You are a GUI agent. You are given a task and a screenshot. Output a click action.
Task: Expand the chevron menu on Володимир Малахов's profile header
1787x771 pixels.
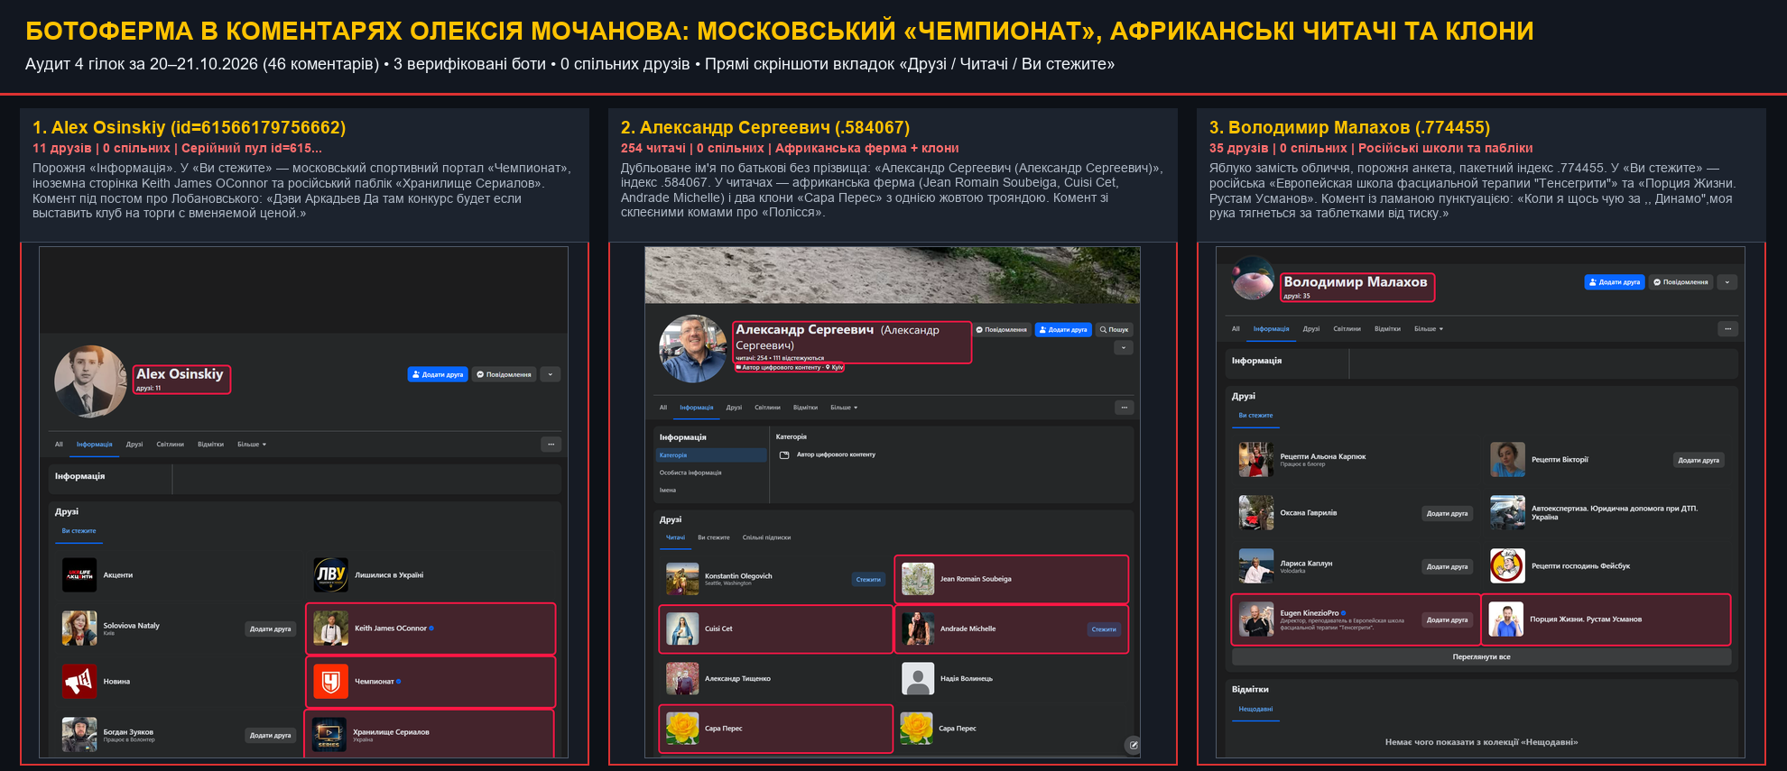(x=1727, y=282)
